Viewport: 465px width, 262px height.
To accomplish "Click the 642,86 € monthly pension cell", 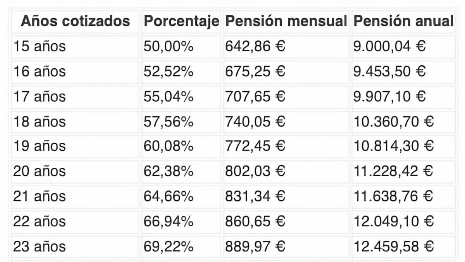I will point(255,47).
